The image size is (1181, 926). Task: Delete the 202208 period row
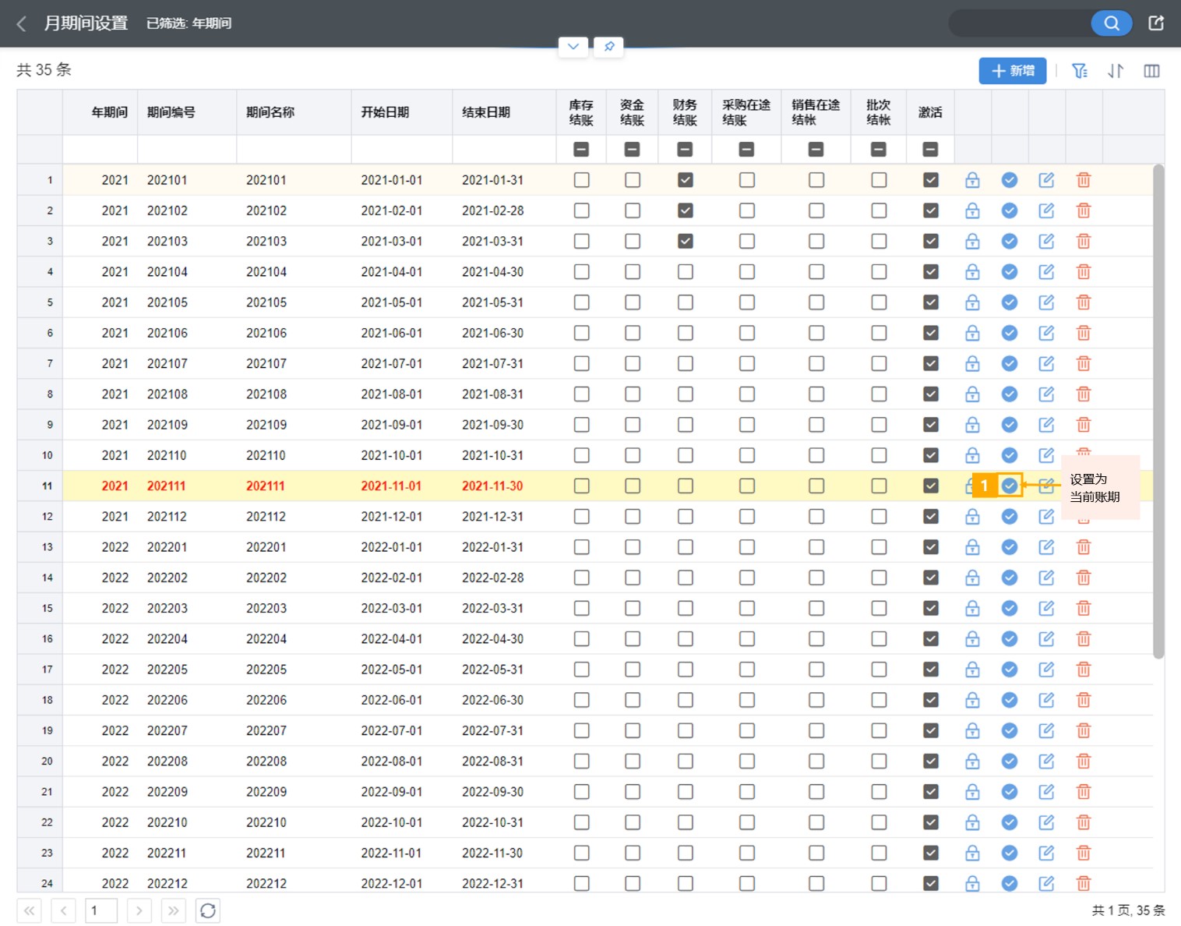(1083, 762)
